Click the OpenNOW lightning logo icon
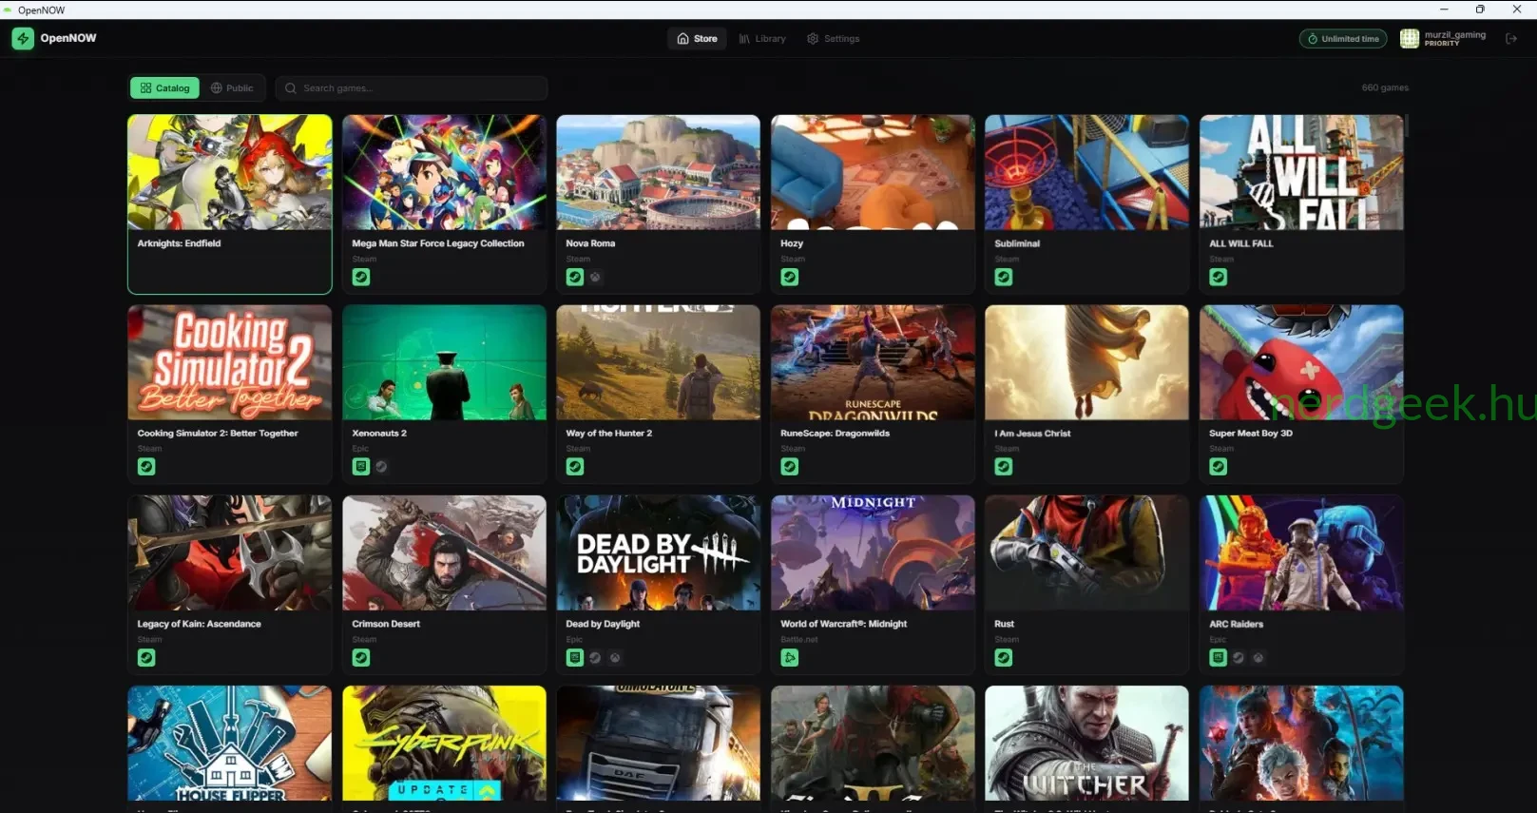This screenshot has width=1537, height=813. [x=23, y=39]
